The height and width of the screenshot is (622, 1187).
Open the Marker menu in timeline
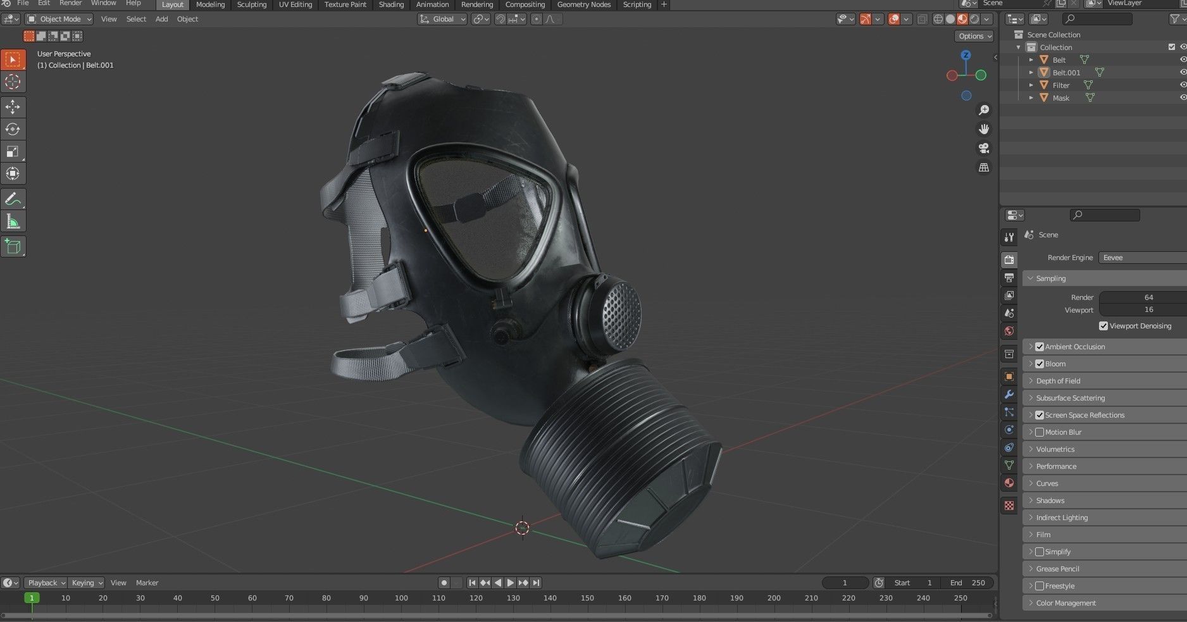147,583
